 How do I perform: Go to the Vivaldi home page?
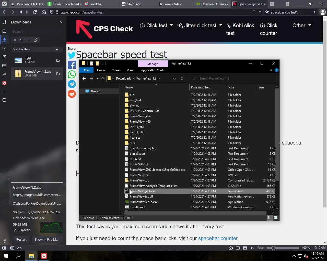(x=44, y=12)
